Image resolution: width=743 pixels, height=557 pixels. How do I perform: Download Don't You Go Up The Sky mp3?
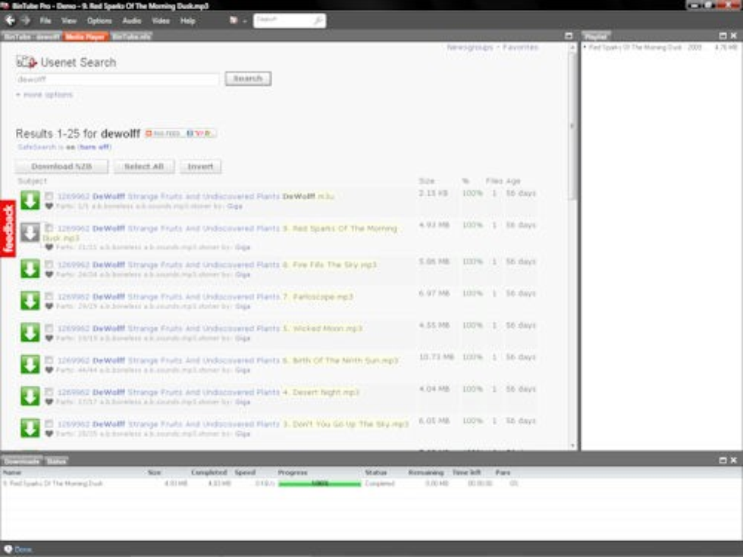(30, 427)
